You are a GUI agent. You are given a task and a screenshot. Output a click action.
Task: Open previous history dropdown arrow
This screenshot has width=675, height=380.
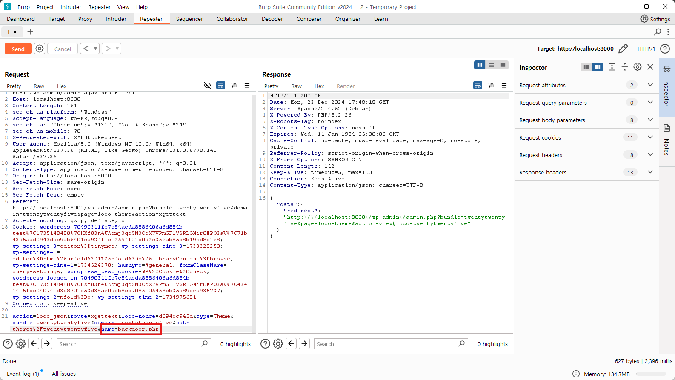click(x=95, y=49)
